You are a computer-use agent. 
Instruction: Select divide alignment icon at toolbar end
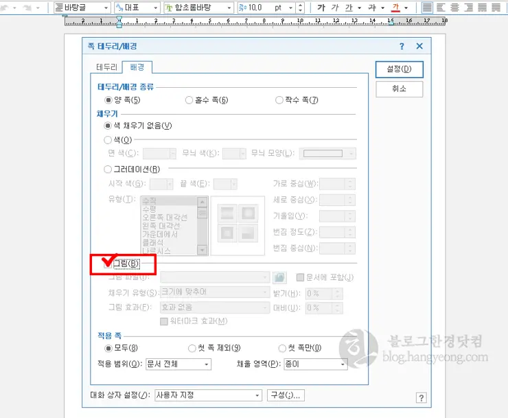[x=496, y=8]
